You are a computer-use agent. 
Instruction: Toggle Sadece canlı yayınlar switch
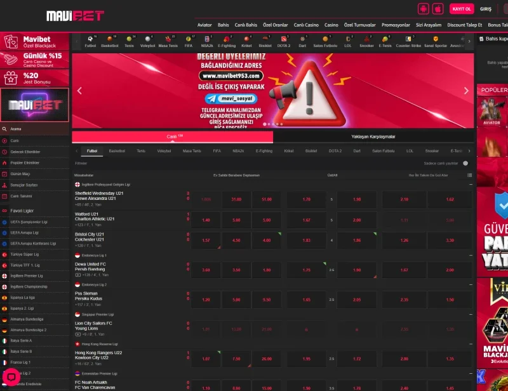465,163
